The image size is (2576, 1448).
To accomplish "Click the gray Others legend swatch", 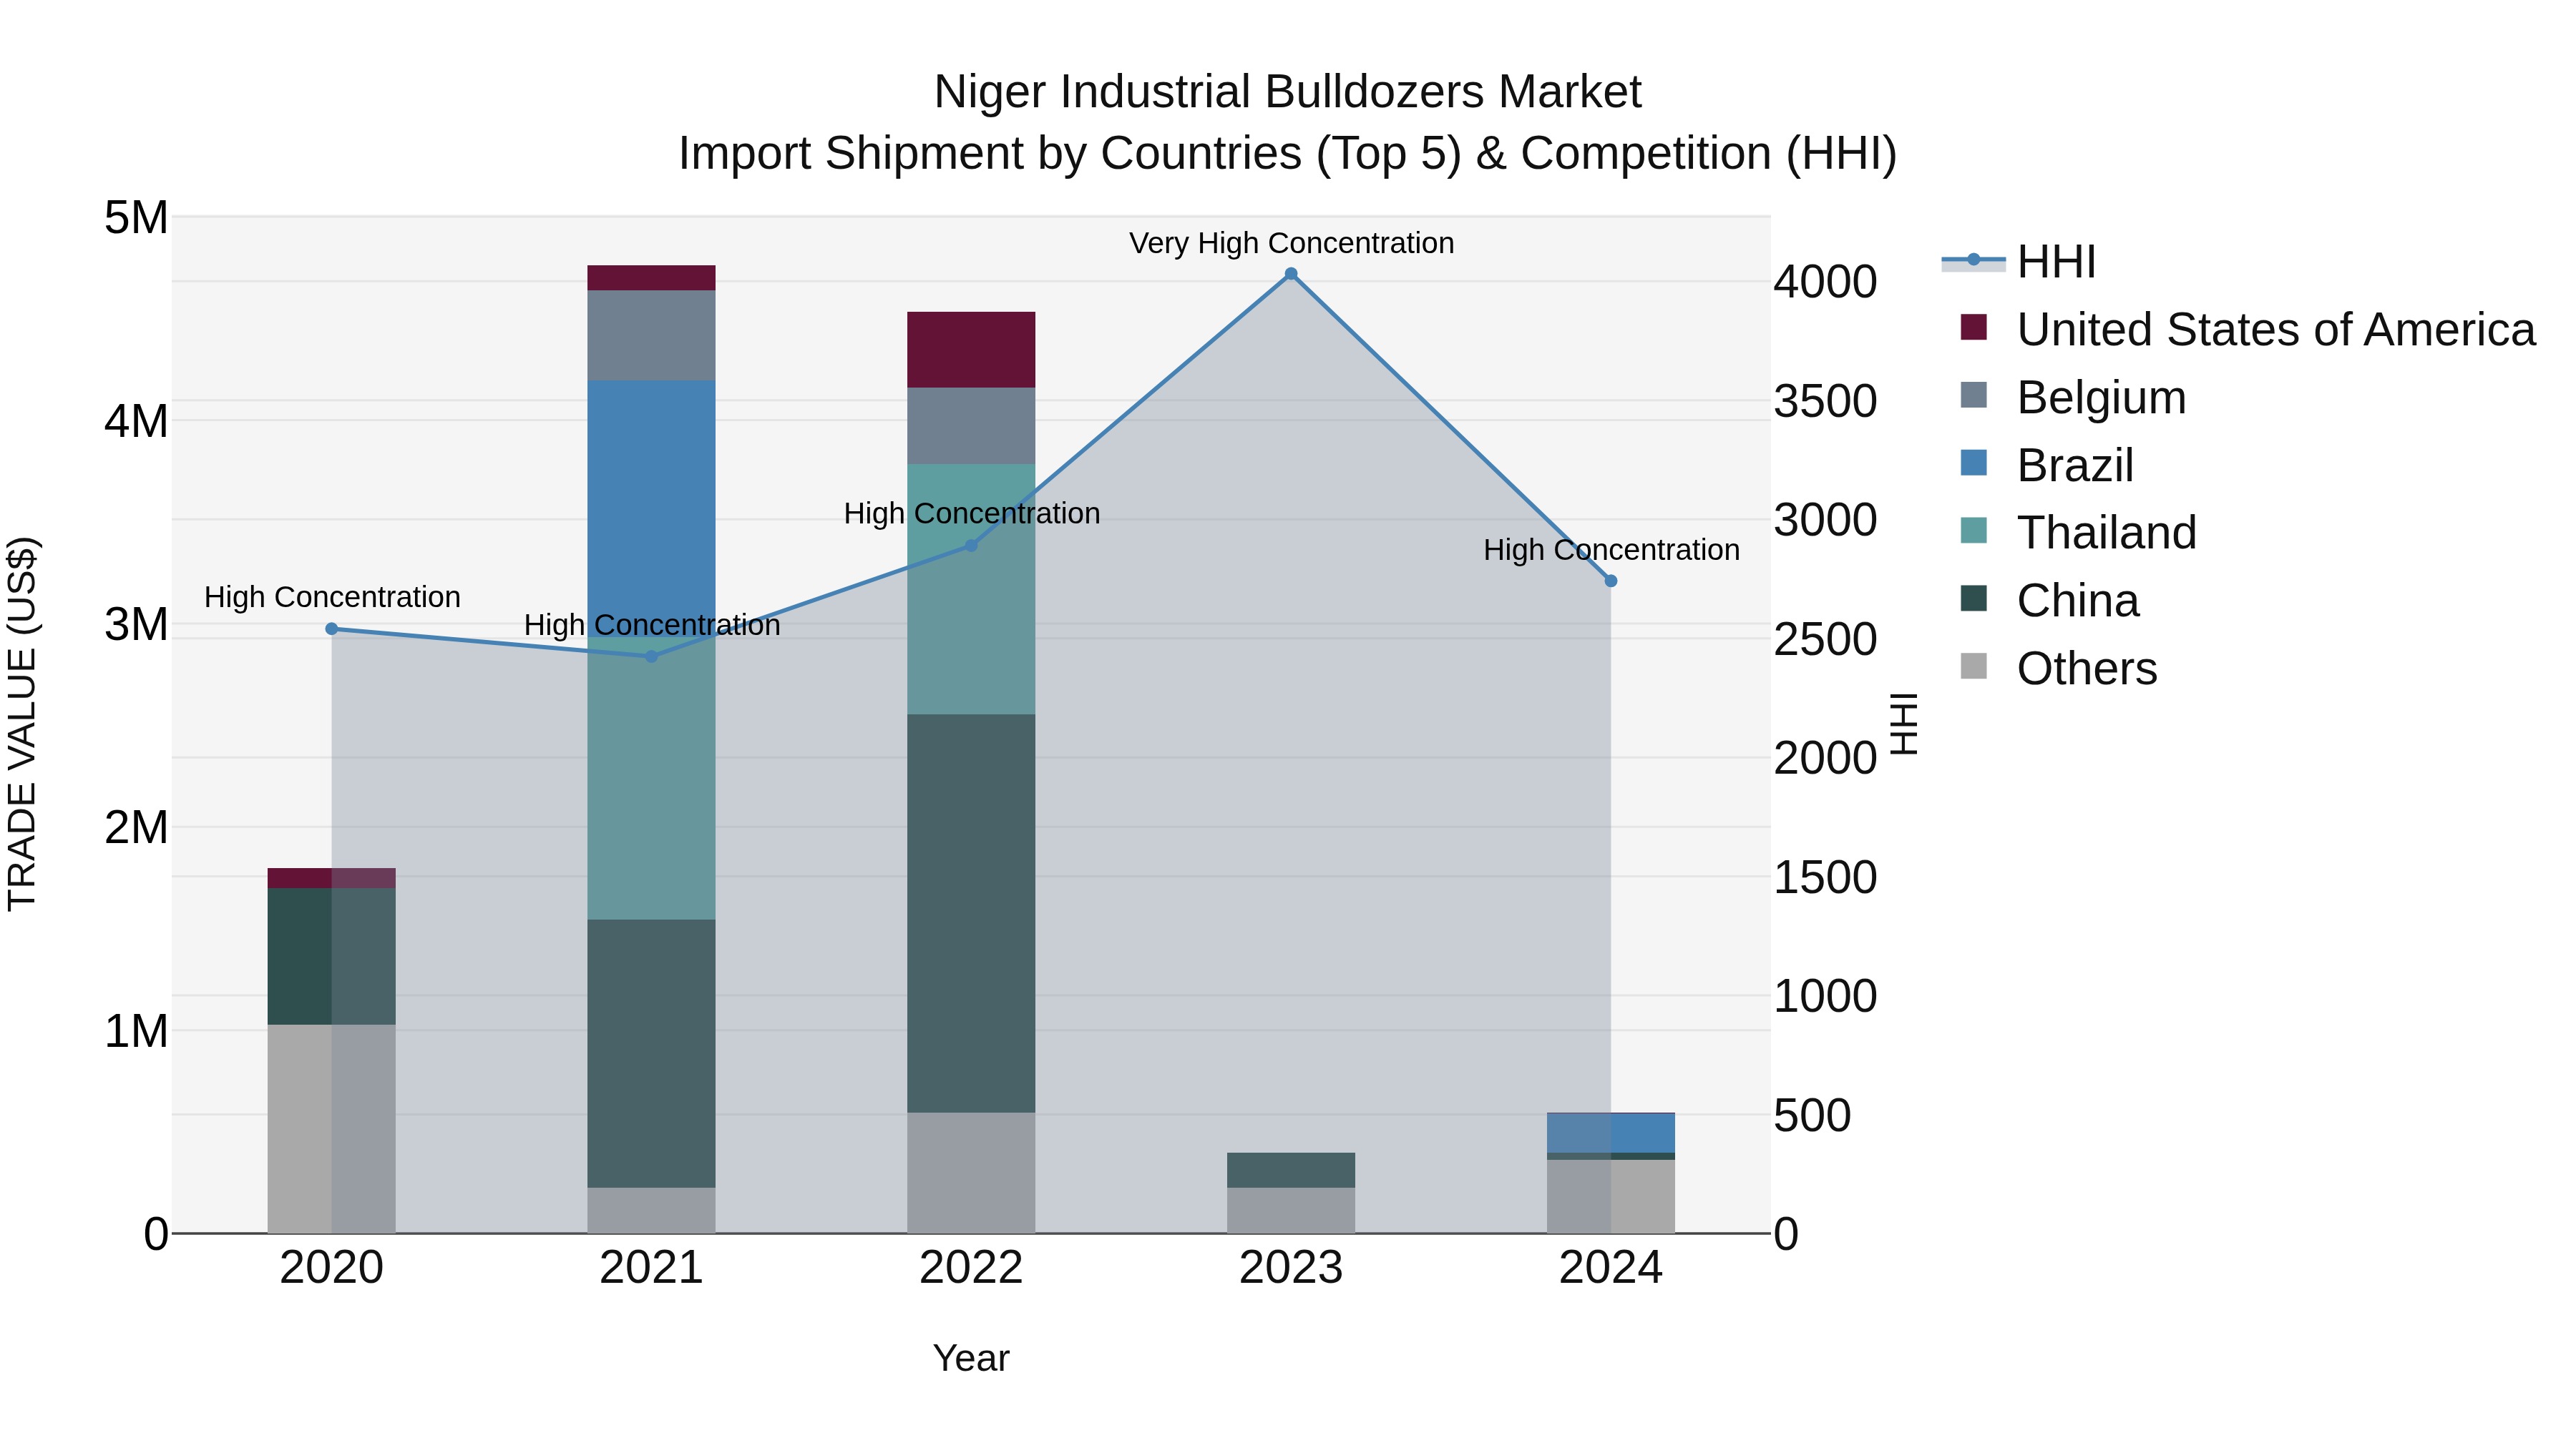I will (1974, 666).
